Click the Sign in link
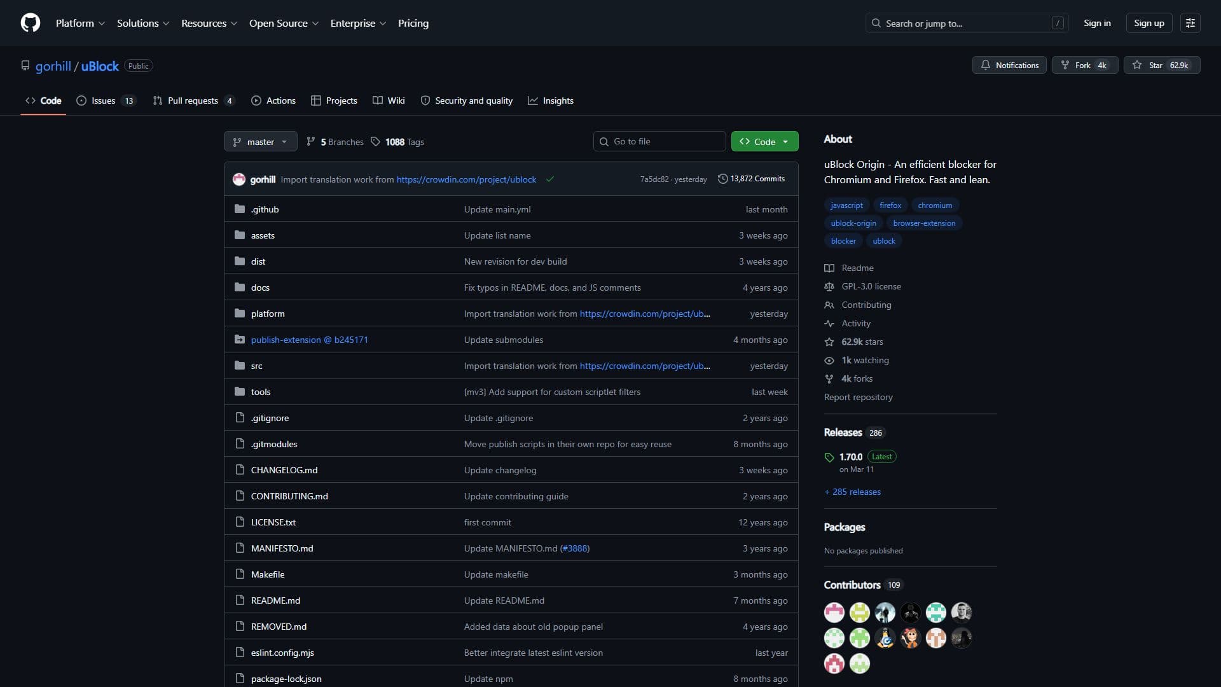 [1097, 23]
